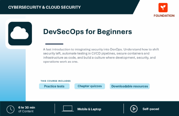Click the Cybersecurity & Cloud Security header
The width and height of the screenshot is (179, 116).
(44, 7)
